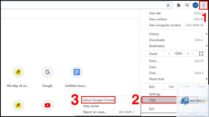Click the Cut button in Edit row

click(171, 87)
